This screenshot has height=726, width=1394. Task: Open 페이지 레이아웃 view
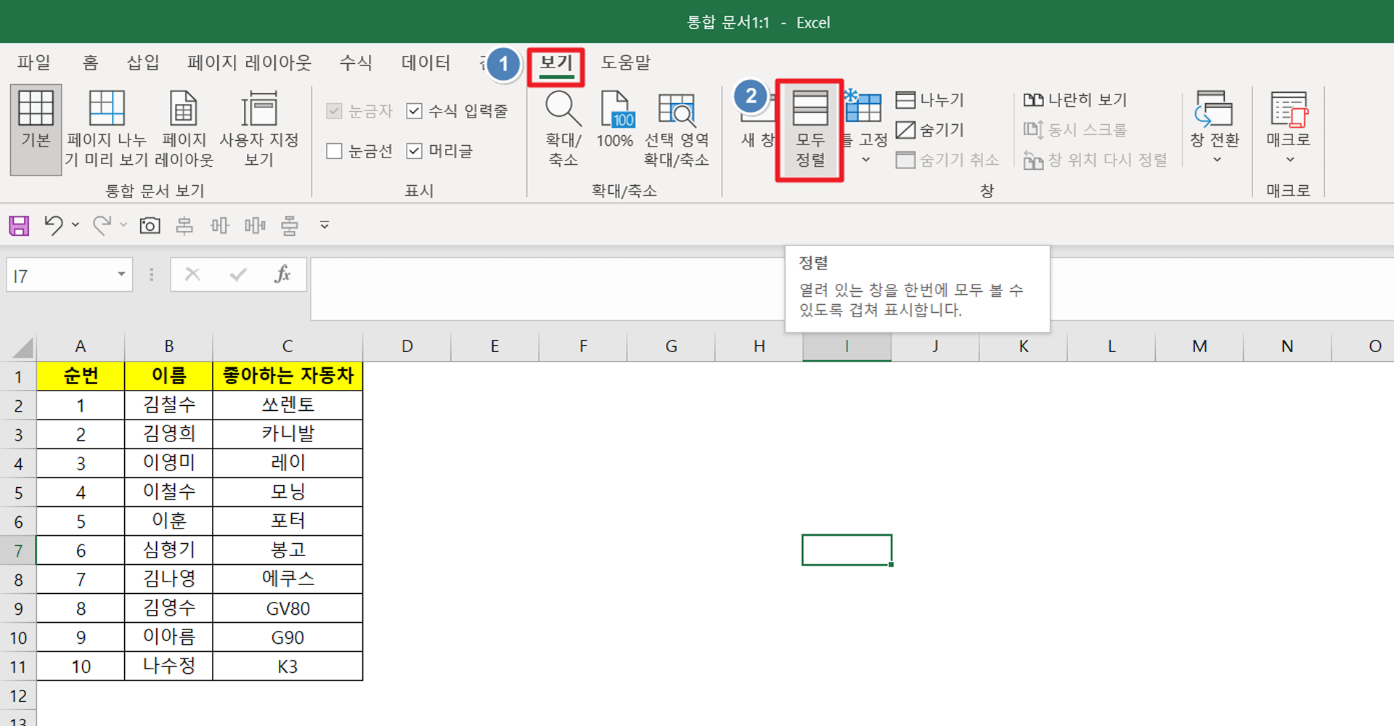(x=184, y=129)
